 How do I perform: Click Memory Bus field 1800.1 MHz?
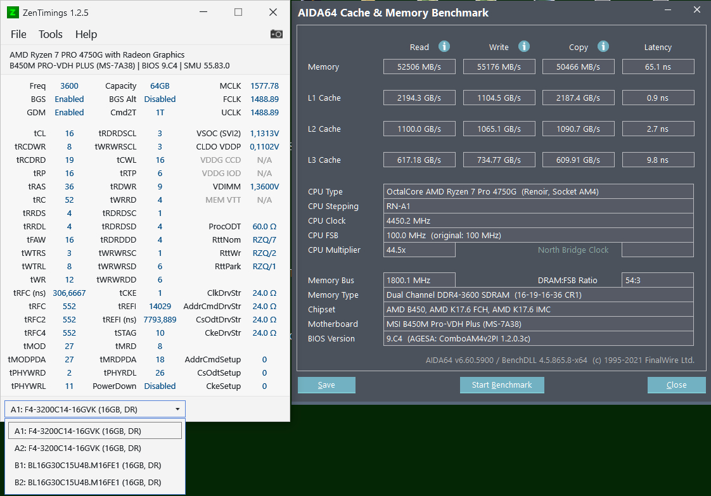point(420,280)
